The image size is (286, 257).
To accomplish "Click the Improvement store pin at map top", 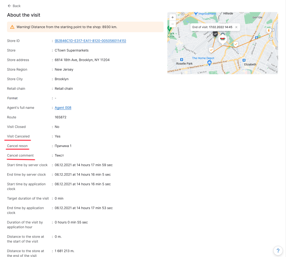I will [x=196, y=14].
